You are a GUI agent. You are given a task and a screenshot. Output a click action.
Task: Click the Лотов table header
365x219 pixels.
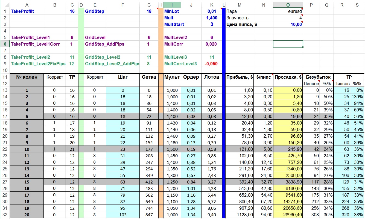coord(212,77)
